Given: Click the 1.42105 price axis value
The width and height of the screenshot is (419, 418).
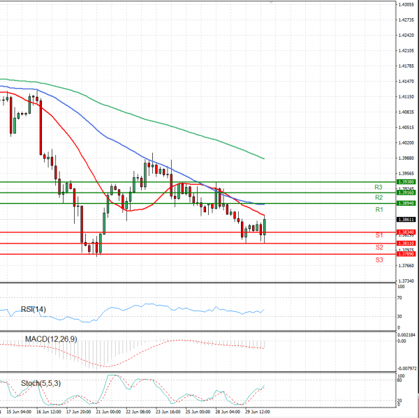Looking at the screenshot, I should click(x=406, y=51).
